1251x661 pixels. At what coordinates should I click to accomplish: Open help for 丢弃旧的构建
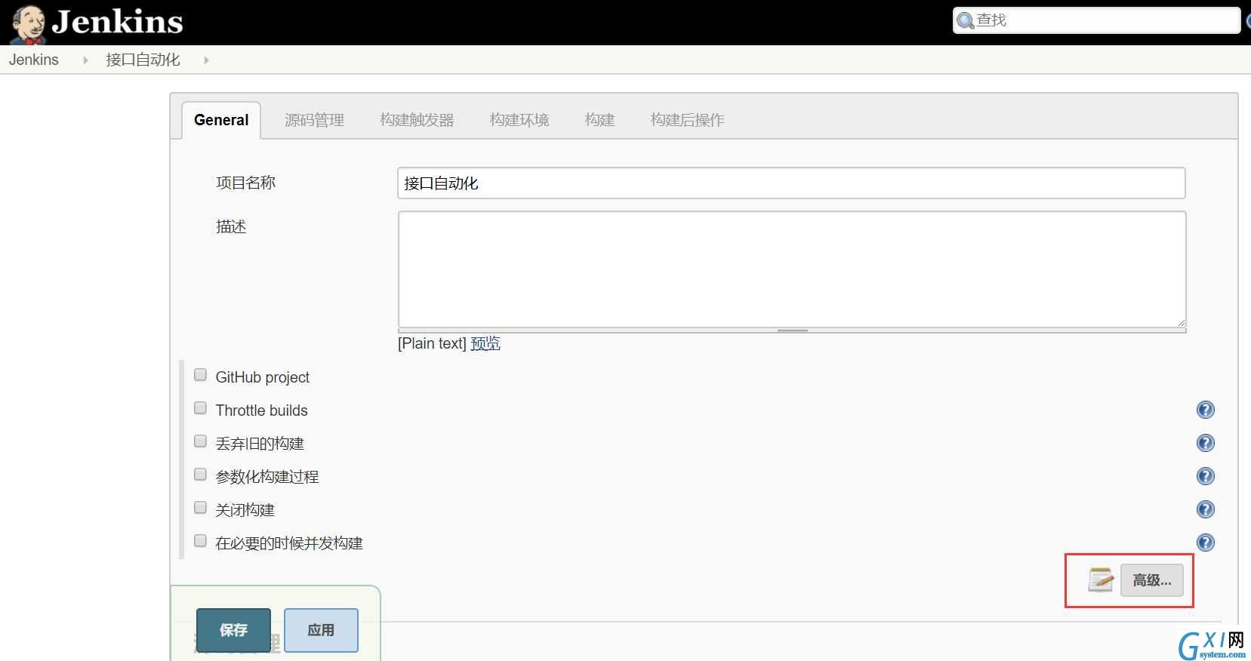pos(1206,443)
